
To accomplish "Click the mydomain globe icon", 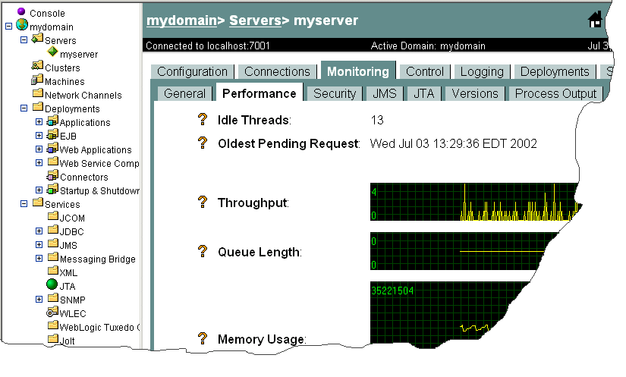I will (x=22, y=25).
